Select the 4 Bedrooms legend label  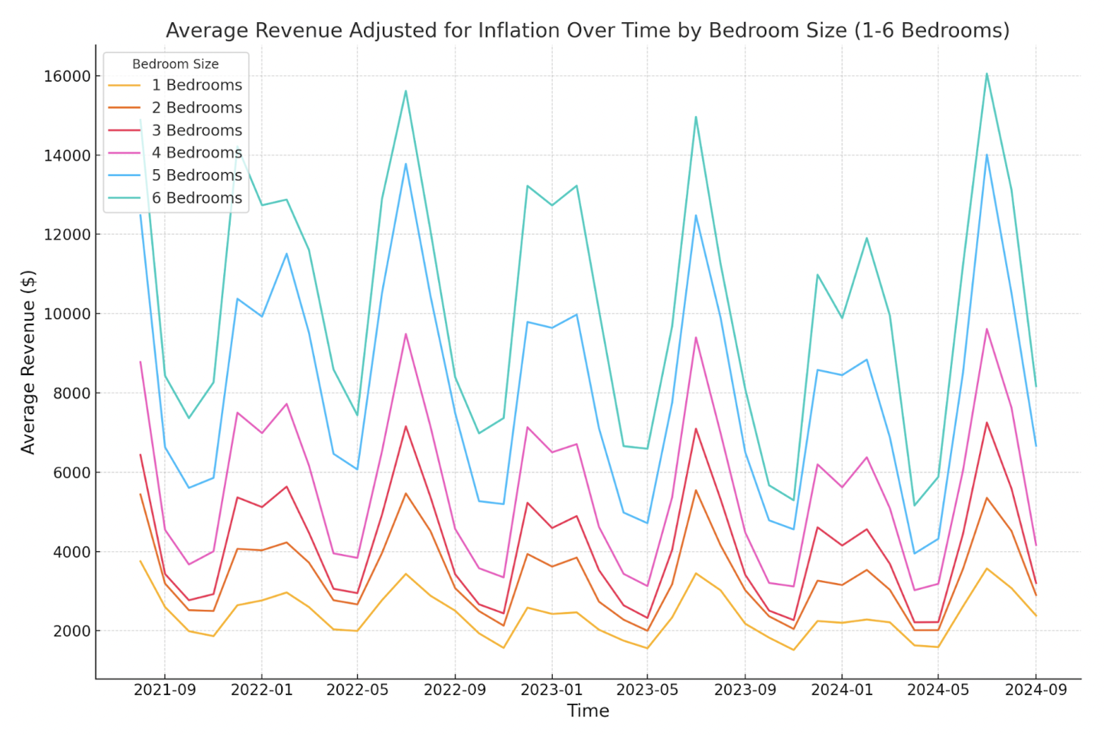click(197, 153)
